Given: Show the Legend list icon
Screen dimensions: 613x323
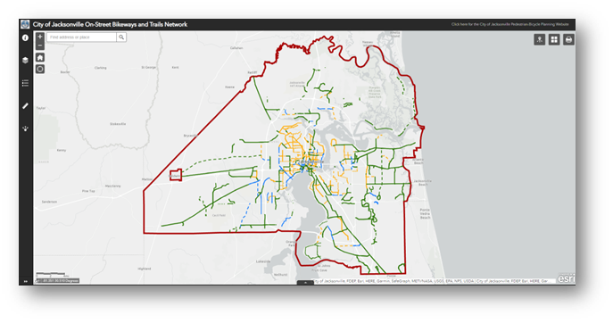Looking at the screenshot, I should (x=25, y=83).
